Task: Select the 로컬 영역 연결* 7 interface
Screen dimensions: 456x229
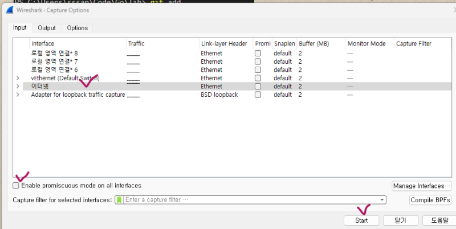Action: click(54, 62)
